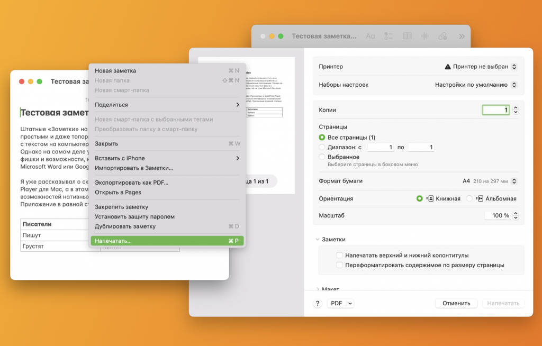The image size is (542, 346).
Task: Click the link-adding icon in the toolbar
Action: coord(442,37)
